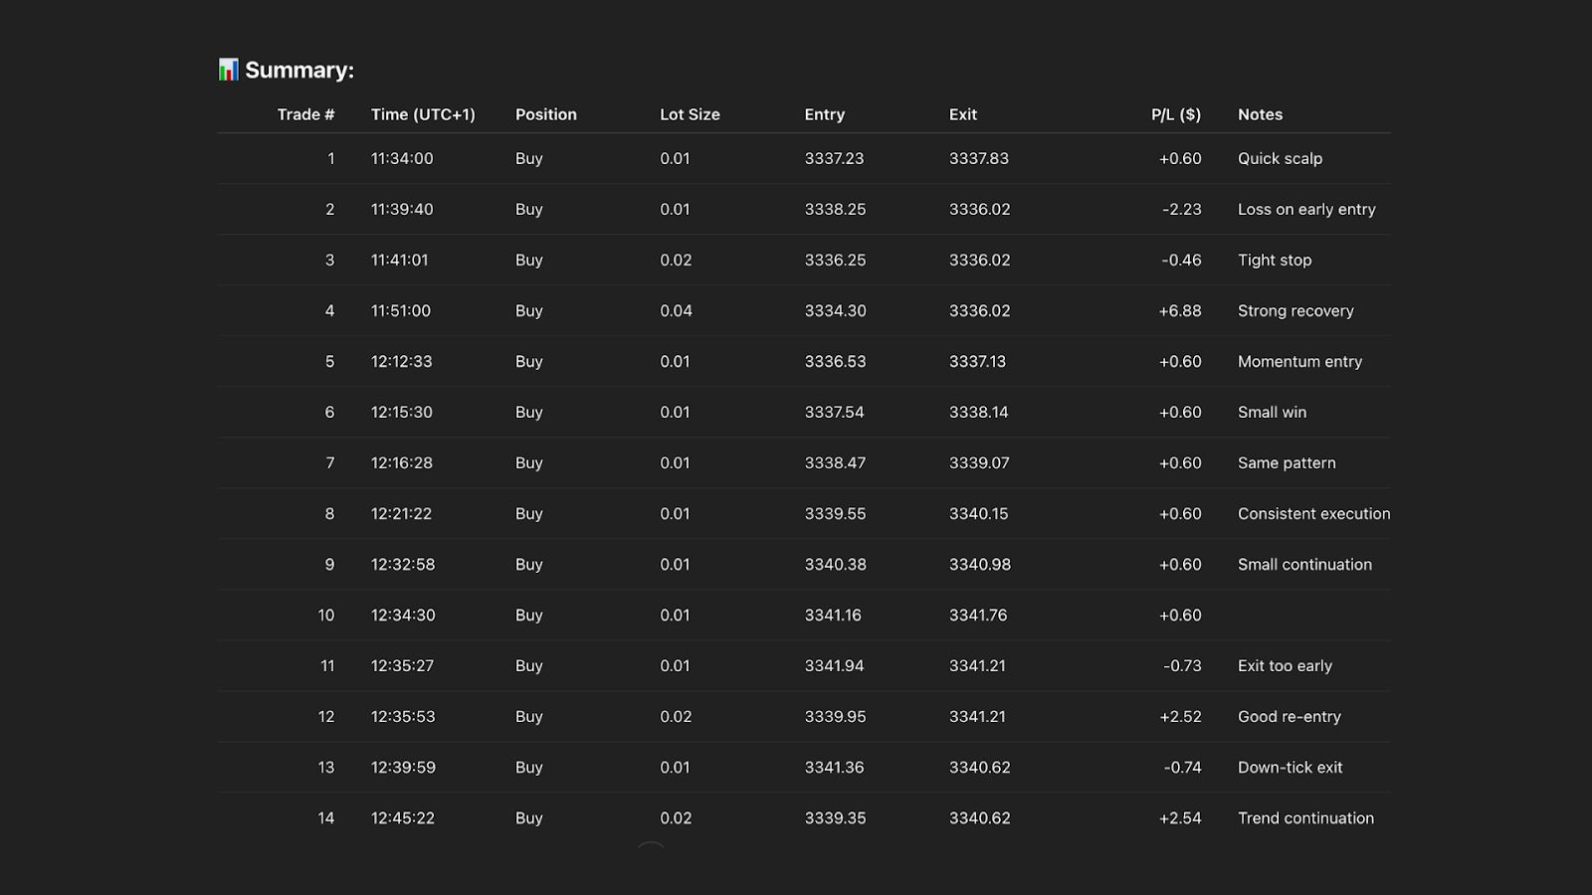Click the Summary heading text

click(299, 71)
